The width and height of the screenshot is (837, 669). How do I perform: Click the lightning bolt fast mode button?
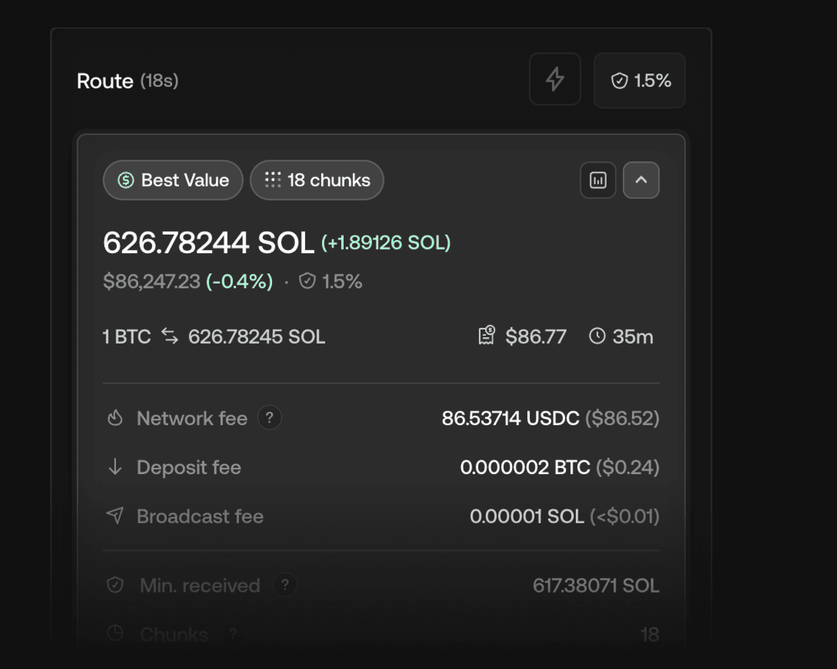[x=555, y=79]
